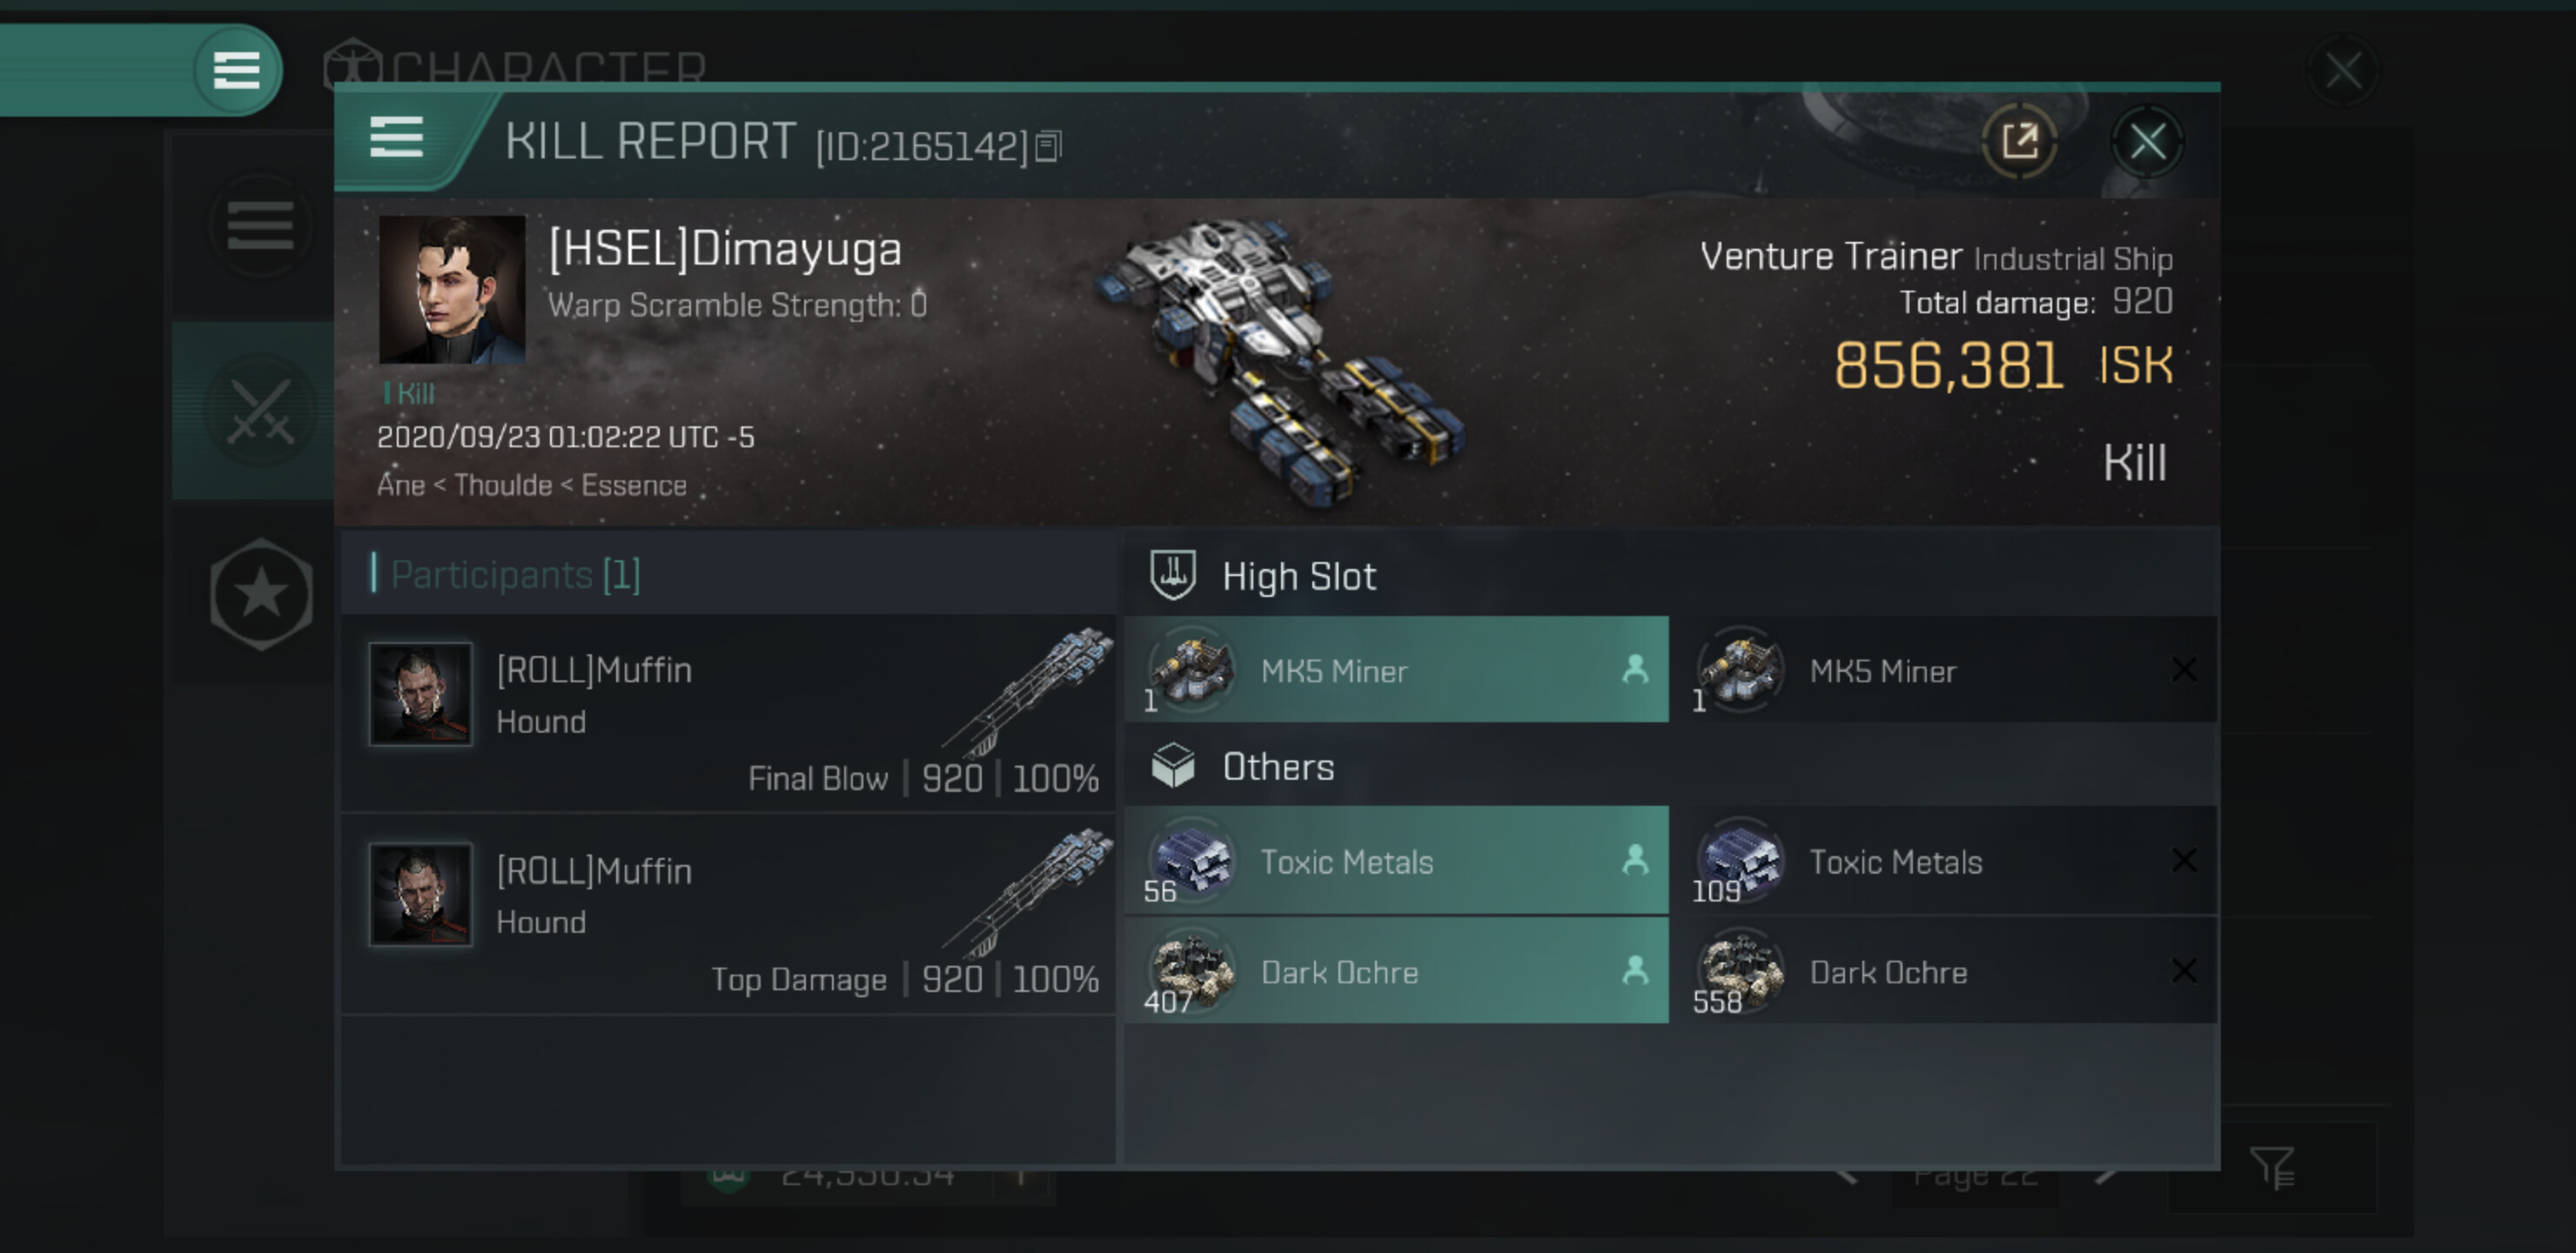The image size is (2576, 1253).
Task: Click the sidebar list lines icon
Action: pyautogui.click(x=260, y=225)
